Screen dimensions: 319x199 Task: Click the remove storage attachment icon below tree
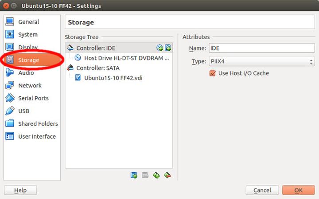(x=167, y=175)
